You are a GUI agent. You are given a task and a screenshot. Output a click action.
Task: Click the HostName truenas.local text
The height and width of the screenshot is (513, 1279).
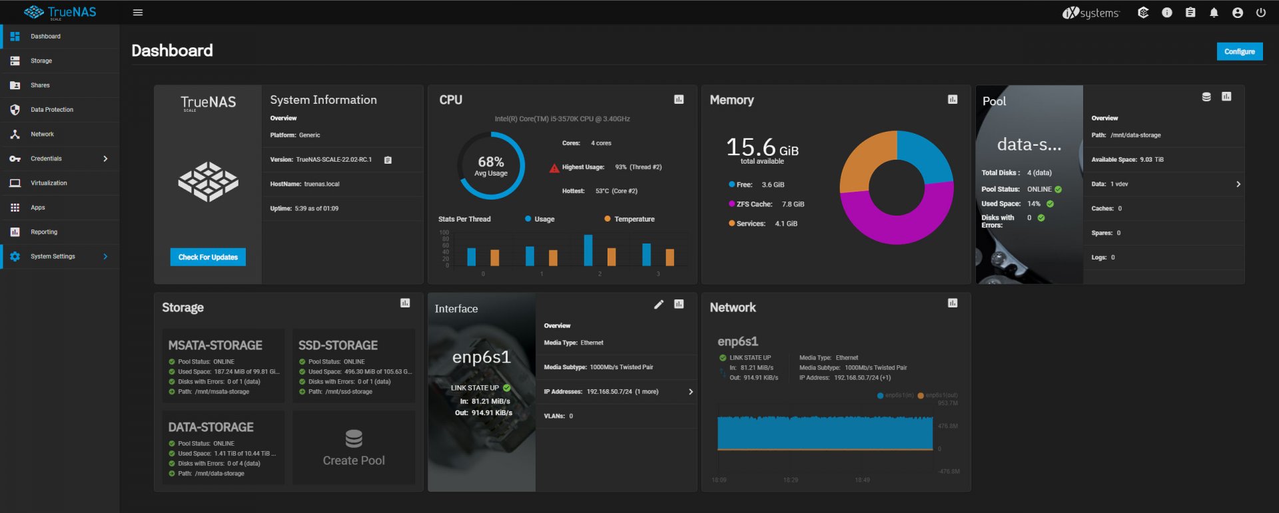point(304,184)
